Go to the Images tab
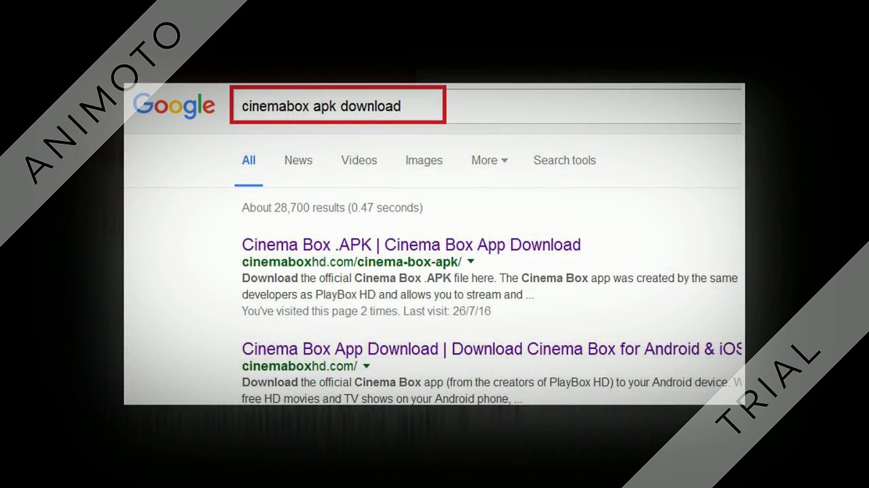Image resolution: width=869 pixels, height=488 pixels. click(424, 161)
